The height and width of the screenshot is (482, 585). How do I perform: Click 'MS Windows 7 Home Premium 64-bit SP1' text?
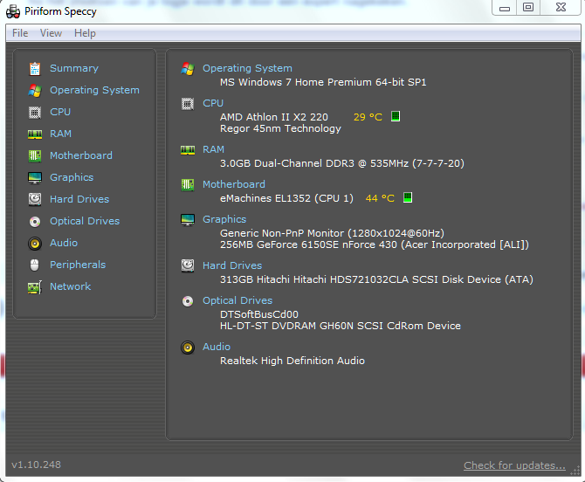(x=323, y=82)
